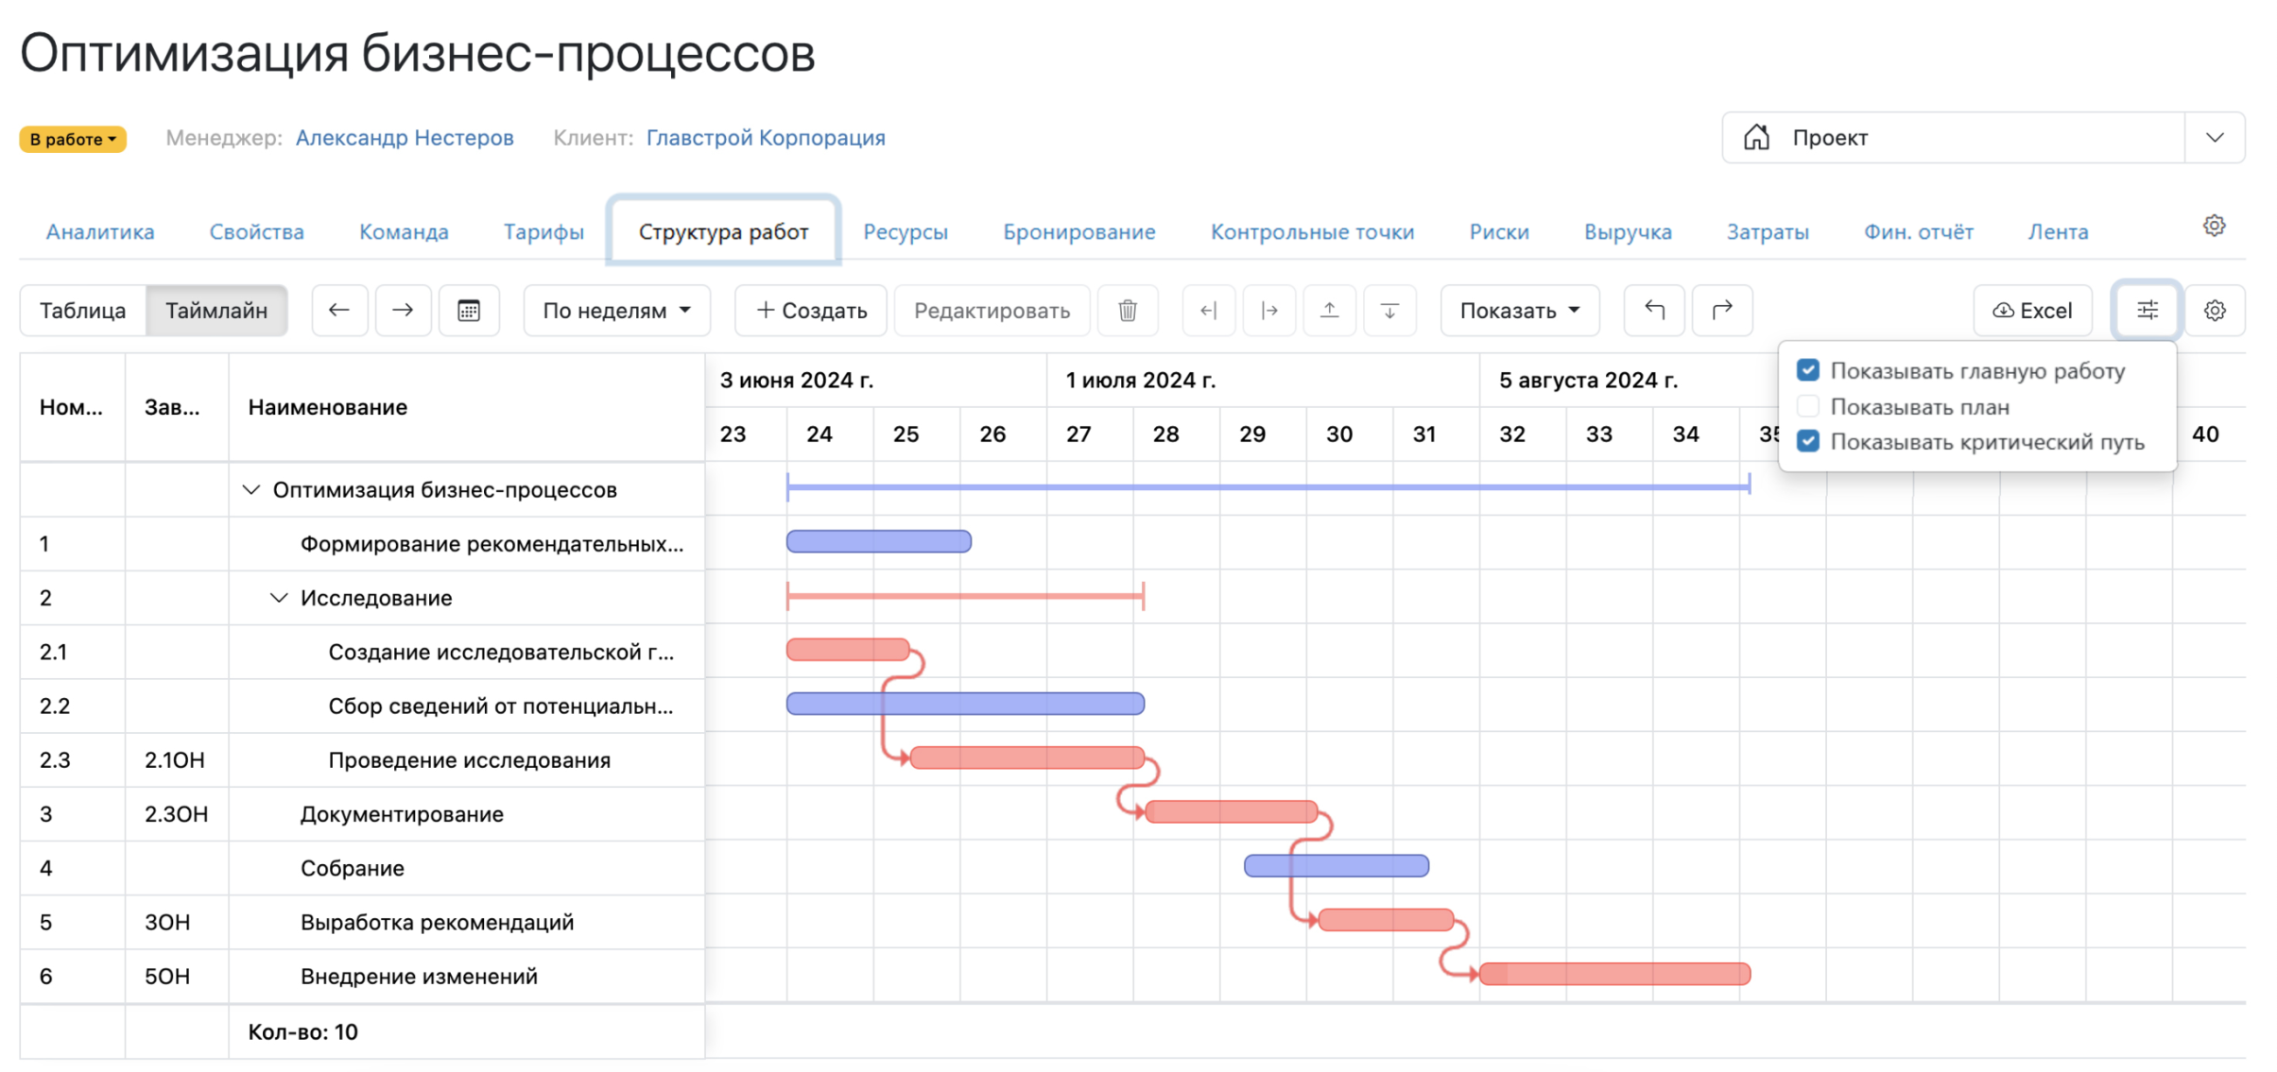Screen dimensions: 2277x1072
Task: Click the undo arrow icon
Action: (1653, 310)
